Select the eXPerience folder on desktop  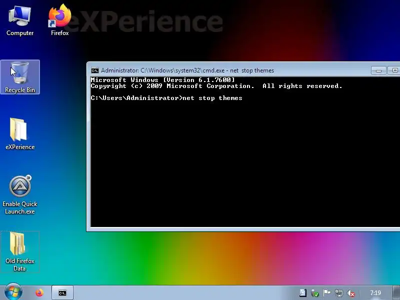tap(20, 133)
